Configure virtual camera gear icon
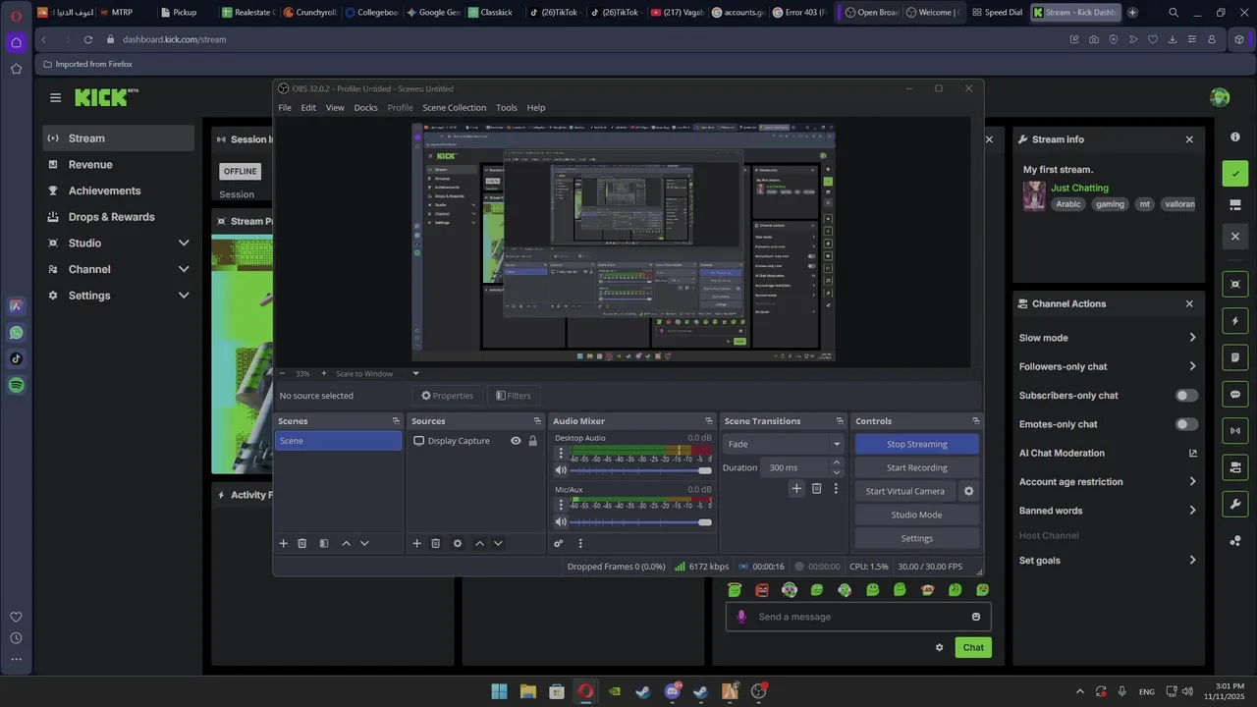The width and height of the screenshot is (1257, 707). (969, 491)
